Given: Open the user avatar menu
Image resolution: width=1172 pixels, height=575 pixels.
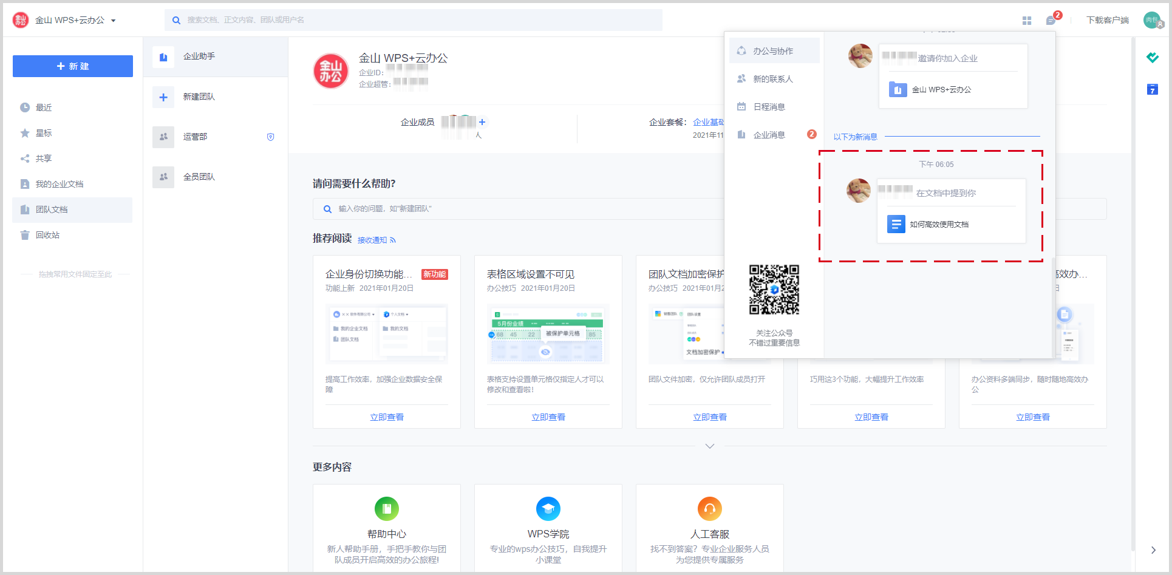Looking at the screenshot, I should click(x=1152, y=20).
